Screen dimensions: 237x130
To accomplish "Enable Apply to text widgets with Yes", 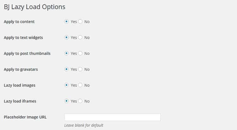I will (67, 38).
